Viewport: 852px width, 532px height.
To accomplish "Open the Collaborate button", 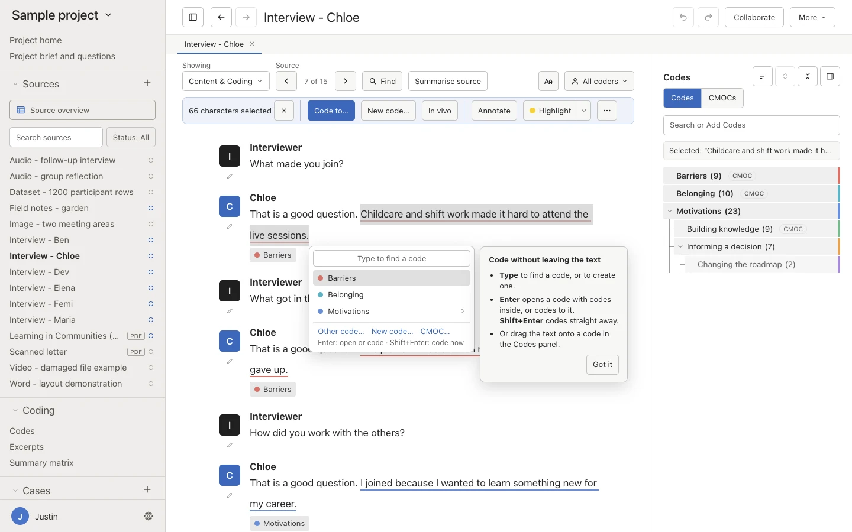I will coord(754,17).
